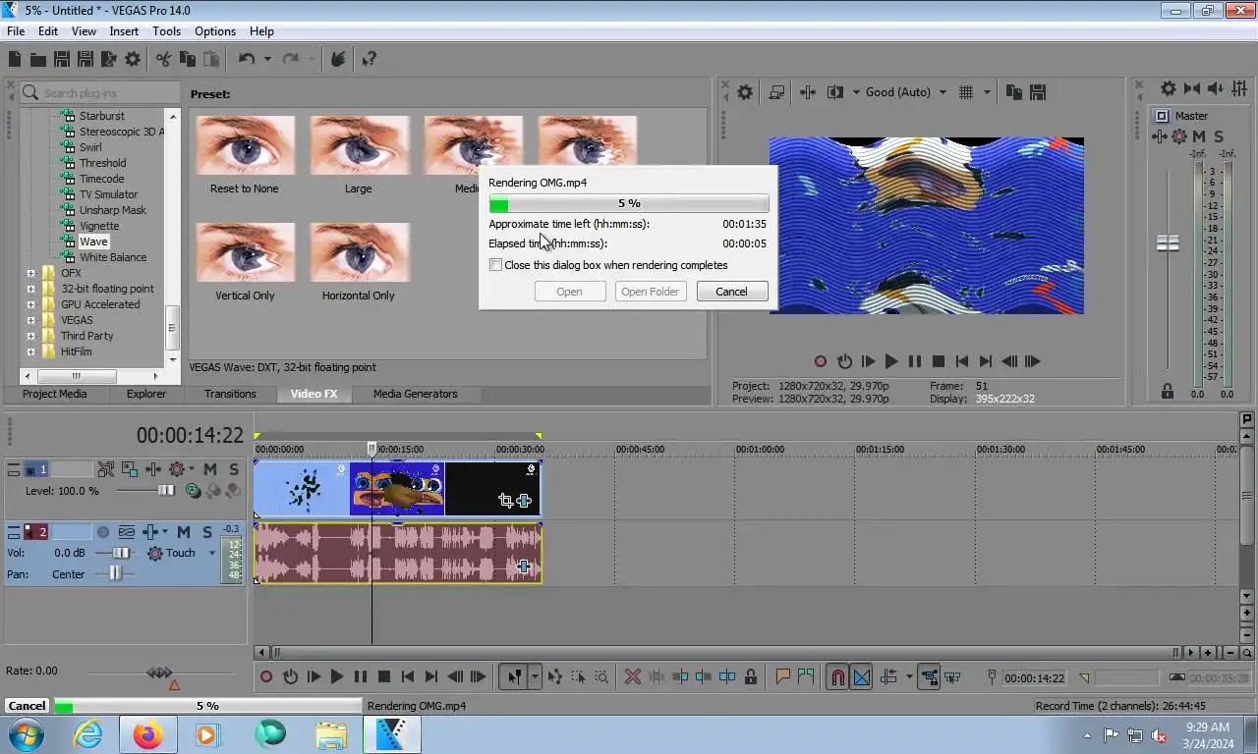Click Stop in timeline transport bar
The height and width of the screenshot is (754, 1258).
click(384, 676)
